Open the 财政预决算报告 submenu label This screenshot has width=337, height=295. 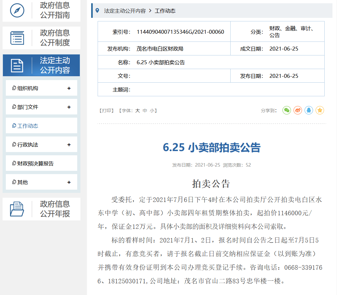click(x=35, y=163)
